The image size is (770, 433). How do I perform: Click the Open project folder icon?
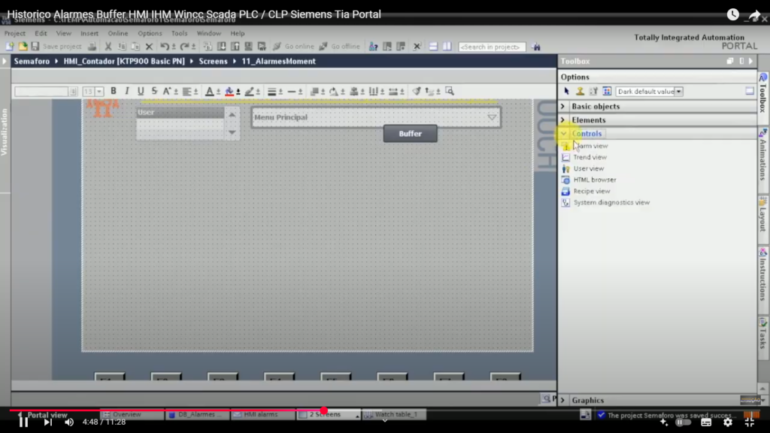pos(23,47)
